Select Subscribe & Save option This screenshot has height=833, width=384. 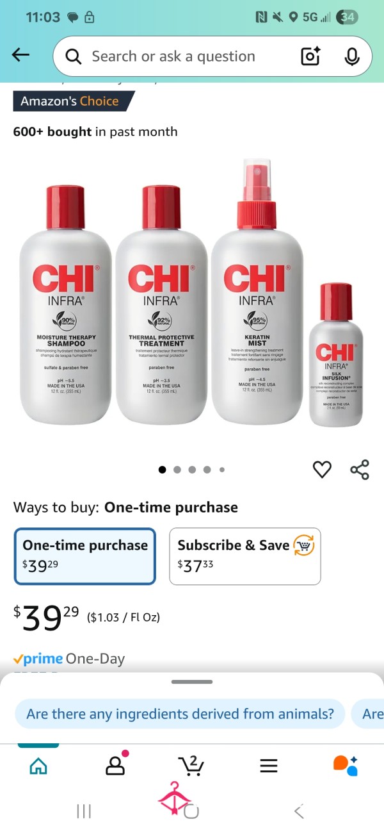pyautogui.click(x=245, y=556)
